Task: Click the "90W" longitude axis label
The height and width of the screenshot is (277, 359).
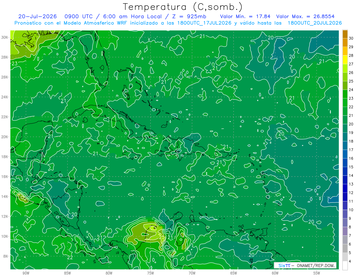Action: [26, 273]
